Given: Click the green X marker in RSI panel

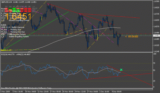Looking at the screenshot, I should coord(121,70).
